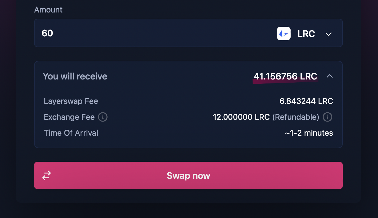The height and width of the screenshot is (218, 378).
Task: Click the 41.156756 LRC receive amount
Action: (x=285, y=76)
